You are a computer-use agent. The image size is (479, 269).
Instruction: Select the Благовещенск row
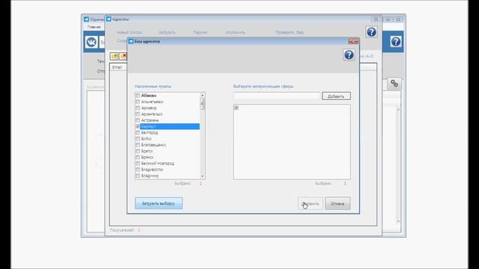tap(168, 145)
